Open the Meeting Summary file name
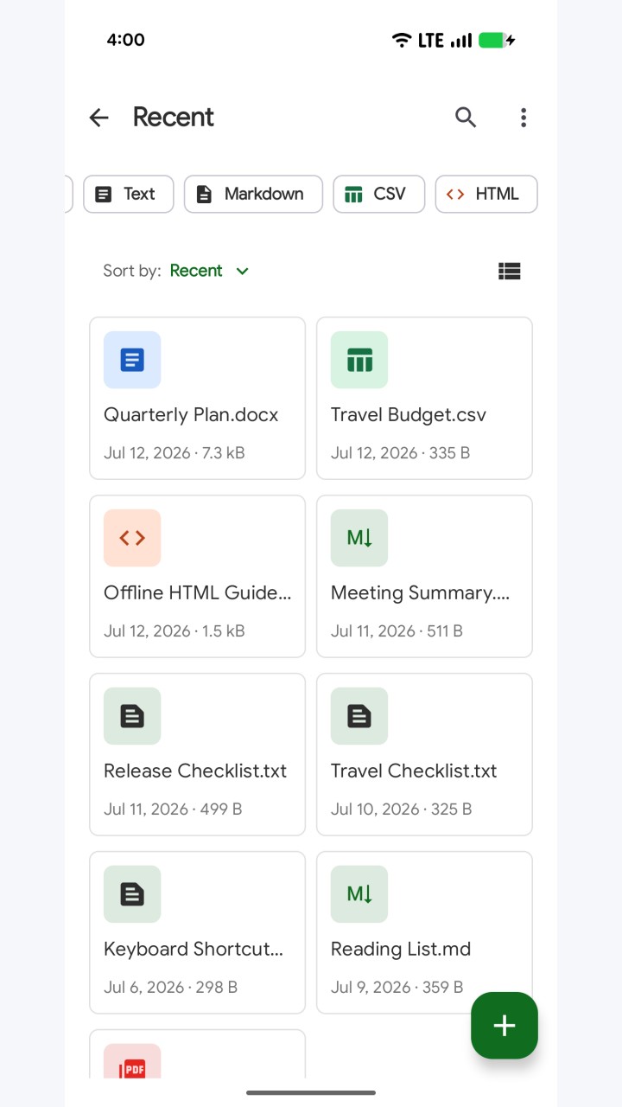The width and height of the screenshot is (622, 1107). (x=421, y=593)
